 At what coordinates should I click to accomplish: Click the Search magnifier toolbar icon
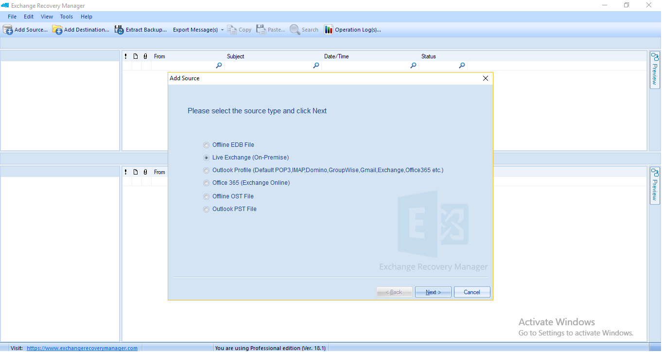click(x=295, y=30)
